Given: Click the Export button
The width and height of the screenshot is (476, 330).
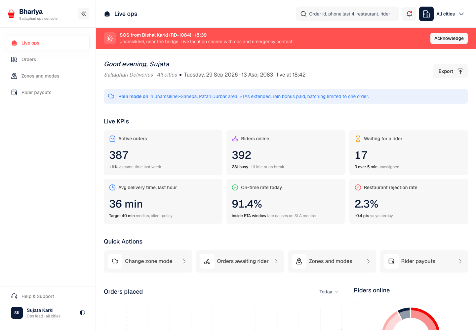Looking at the screenshot, I should point(450,71).
